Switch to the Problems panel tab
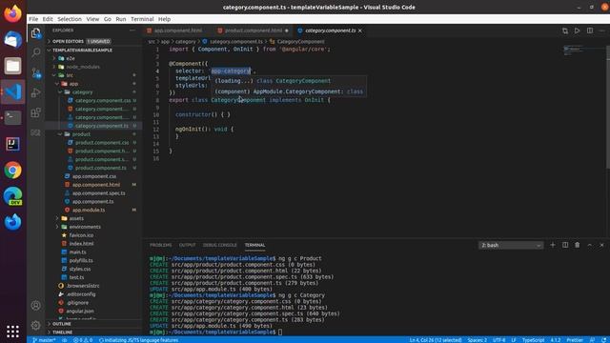 pyautogui.click(x=161, y=245)
